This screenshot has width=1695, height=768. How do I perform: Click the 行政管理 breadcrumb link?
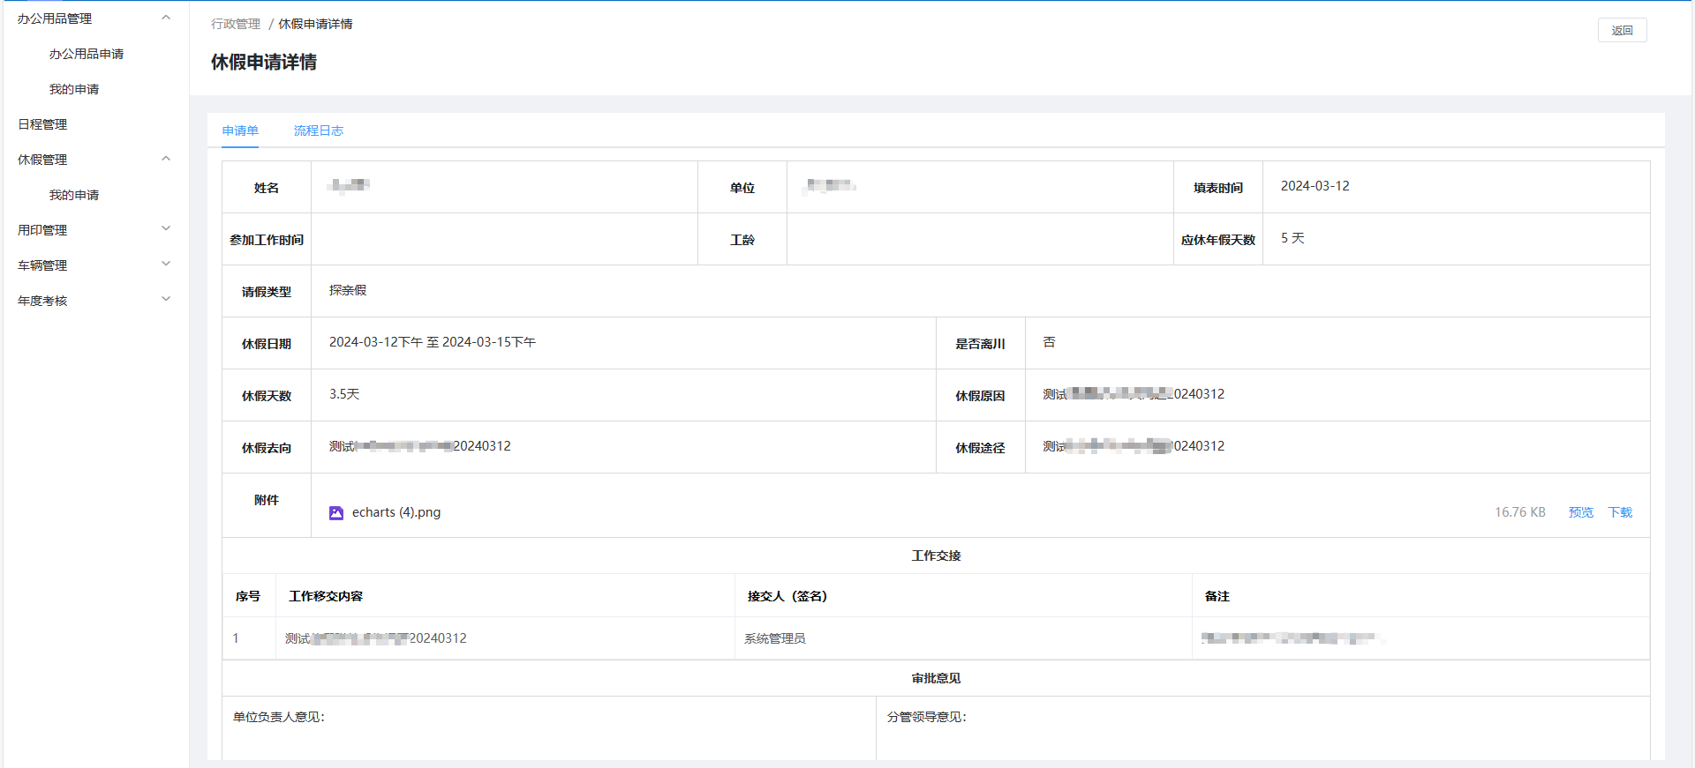[x=236, y=24]
